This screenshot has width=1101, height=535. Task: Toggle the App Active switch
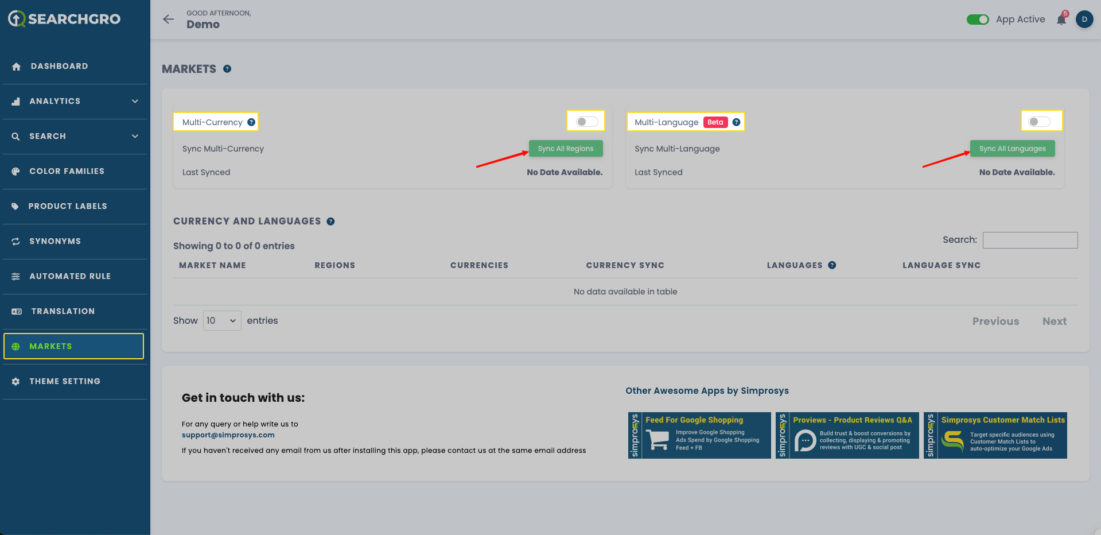coord(978,20)
